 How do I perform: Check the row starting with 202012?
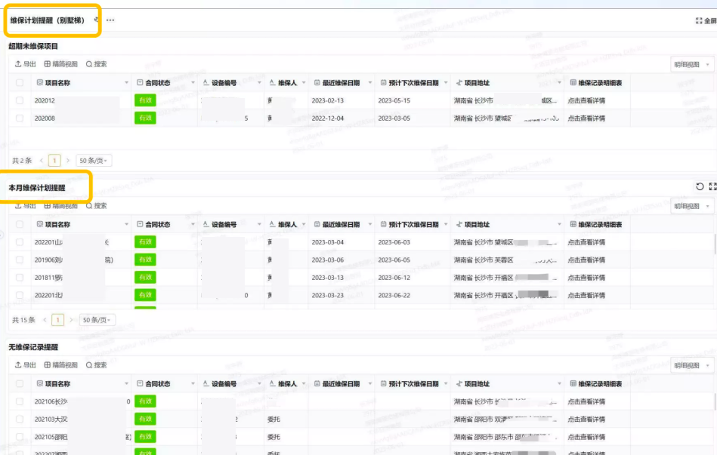point(20,100)
